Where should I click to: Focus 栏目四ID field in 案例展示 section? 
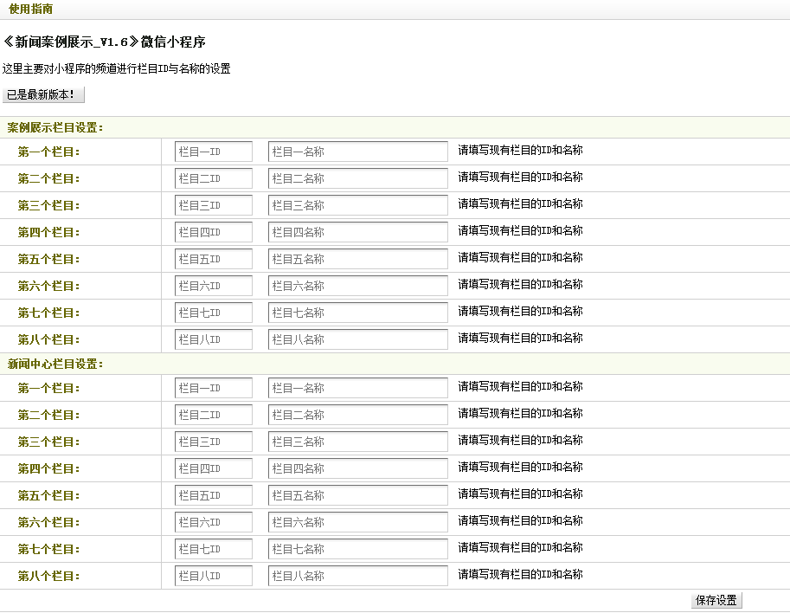click(214, 233)
